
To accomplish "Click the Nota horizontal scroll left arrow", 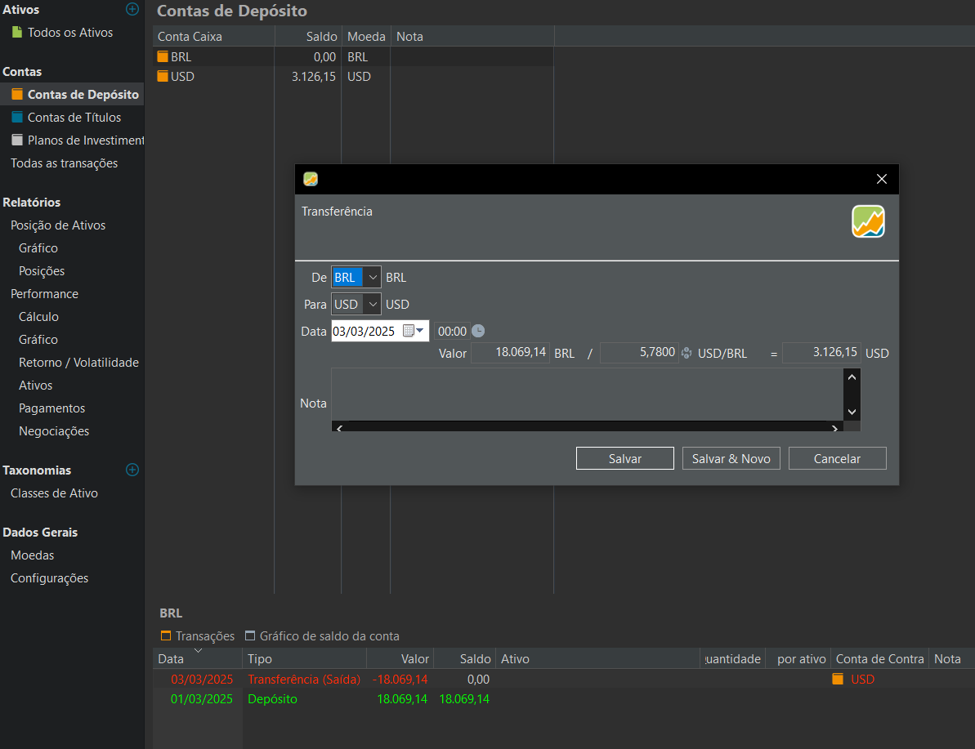I will point(339,428).
